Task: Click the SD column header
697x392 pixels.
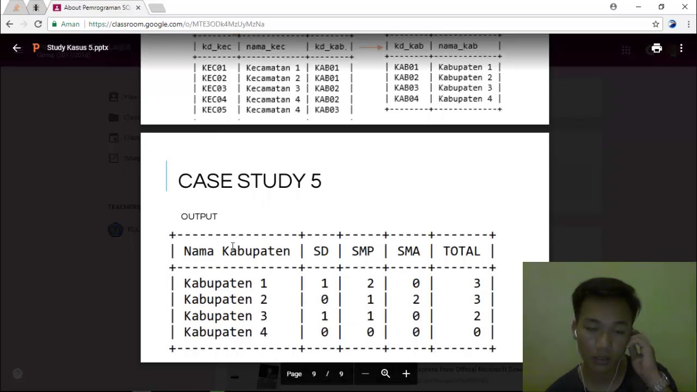Action: (321, 251)
